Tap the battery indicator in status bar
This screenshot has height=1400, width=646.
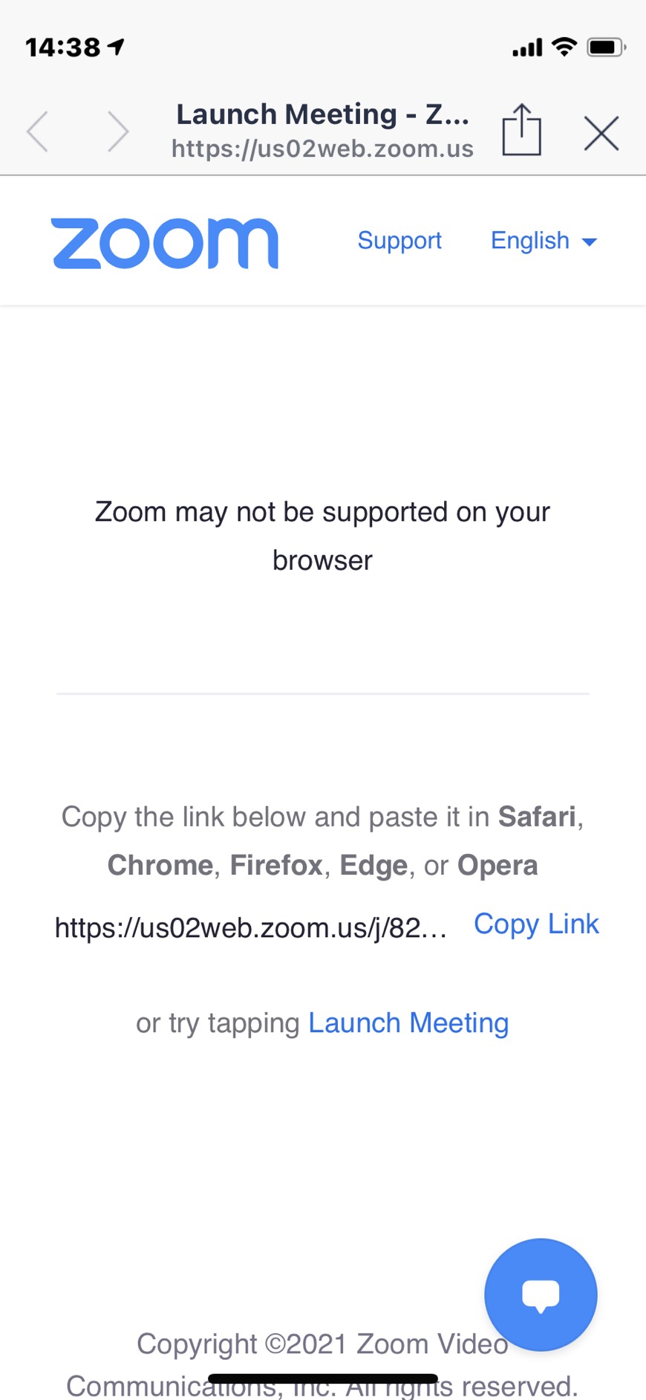607,48
